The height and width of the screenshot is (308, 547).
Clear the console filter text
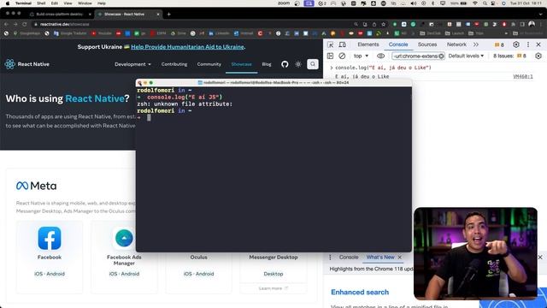pos(441,56)
